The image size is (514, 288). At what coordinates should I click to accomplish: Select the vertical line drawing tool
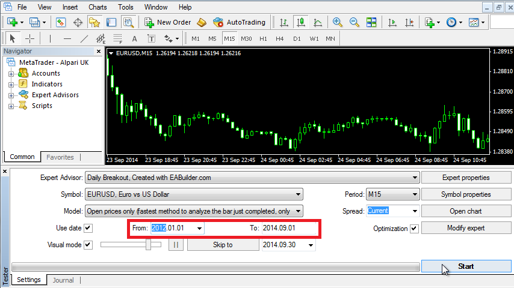50,38
